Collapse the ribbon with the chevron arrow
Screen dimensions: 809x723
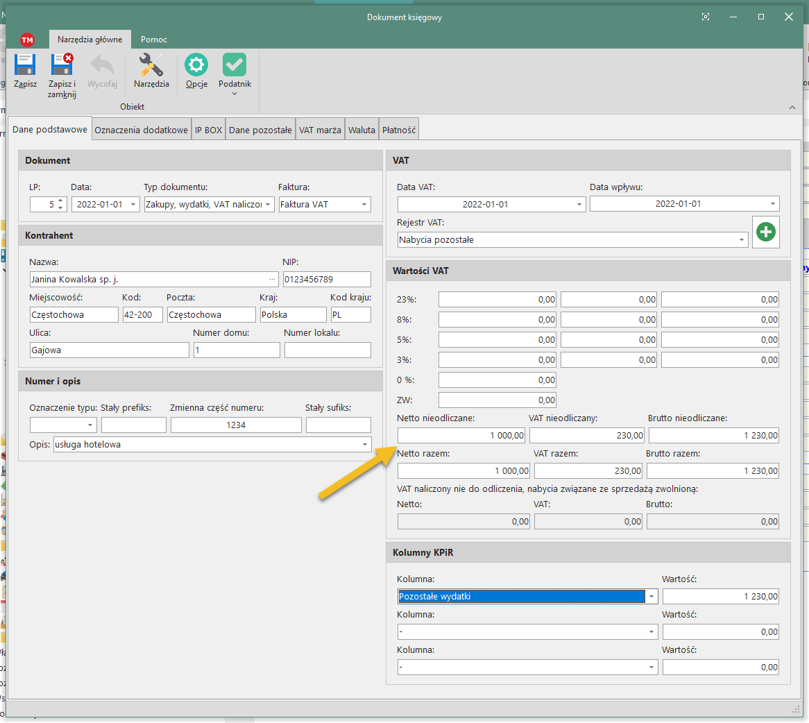pos(792,108)
